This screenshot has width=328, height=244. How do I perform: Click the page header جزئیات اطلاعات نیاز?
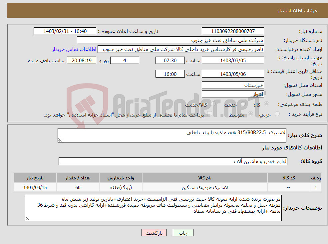pyautogui.click(x=298, y=11)
